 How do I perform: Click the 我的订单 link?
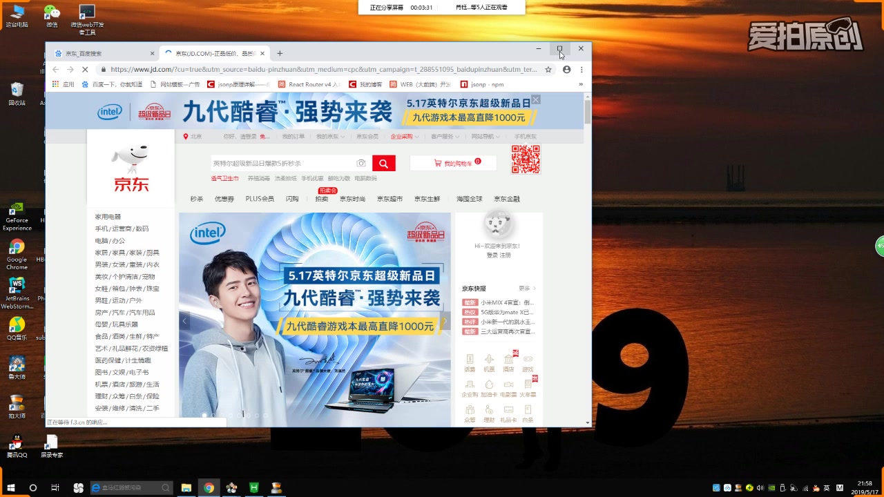pos(294,137)
